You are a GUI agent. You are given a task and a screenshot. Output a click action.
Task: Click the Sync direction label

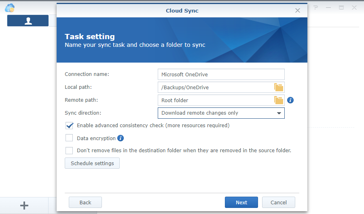83,113
